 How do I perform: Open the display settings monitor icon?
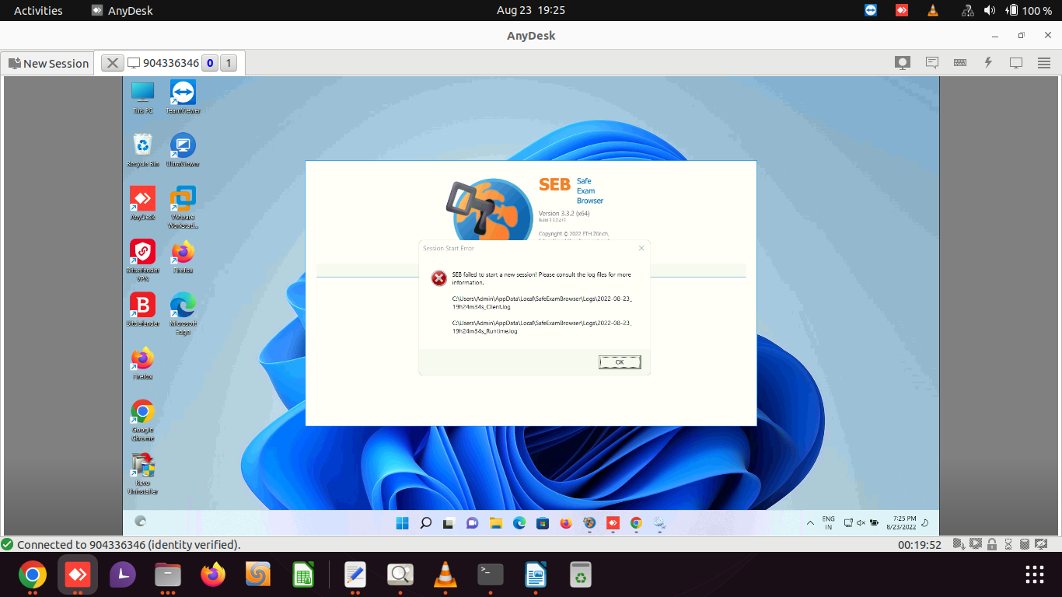(x=1015, y=62)
